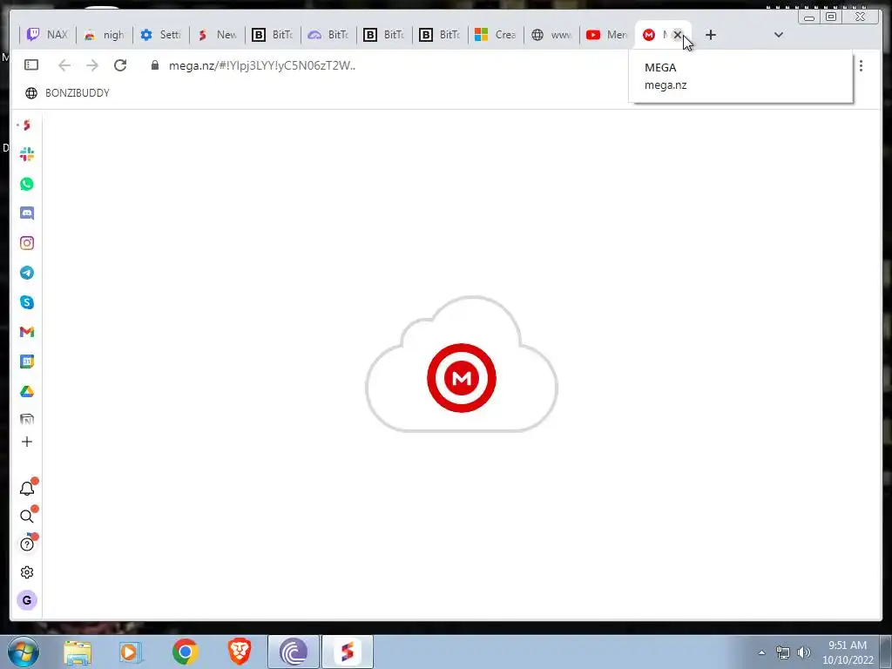892x669 pixels.
Task: Open WhatsApp in the sidebar
Action: tap(27, 184)
